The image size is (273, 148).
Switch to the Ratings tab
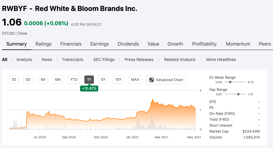click(43, 44)
